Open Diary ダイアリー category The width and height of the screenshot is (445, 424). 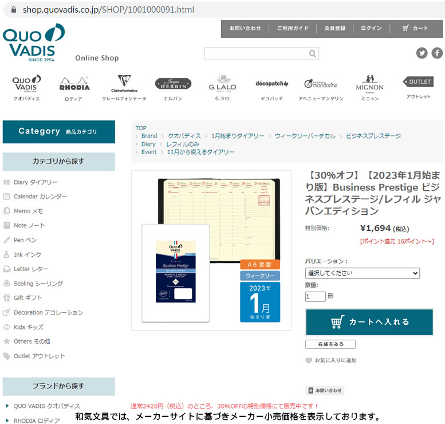point(36,182)
